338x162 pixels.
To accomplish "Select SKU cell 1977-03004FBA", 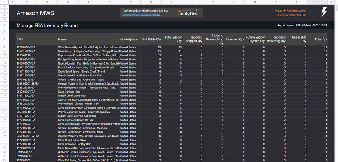I will [x=26, y=47].
